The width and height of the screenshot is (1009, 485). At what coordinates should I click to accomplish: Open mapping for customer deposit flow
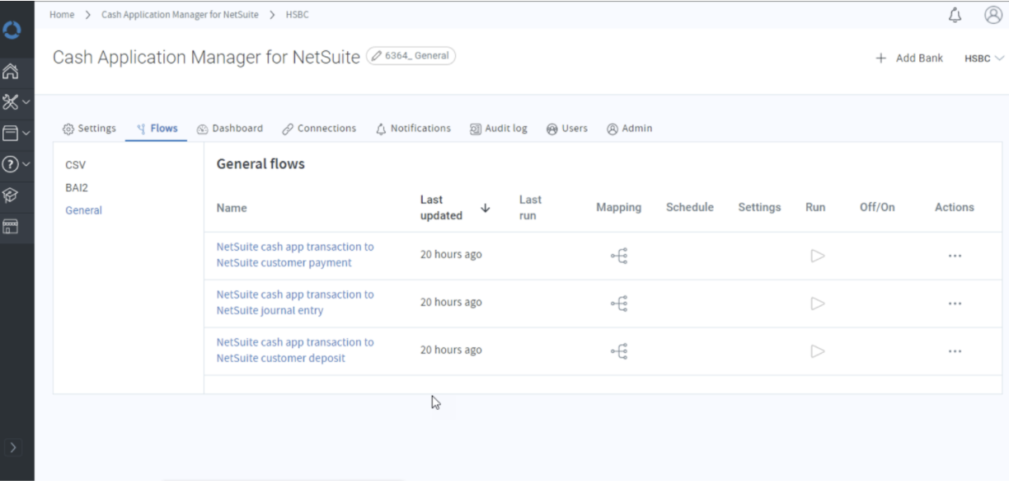(619, 352)
